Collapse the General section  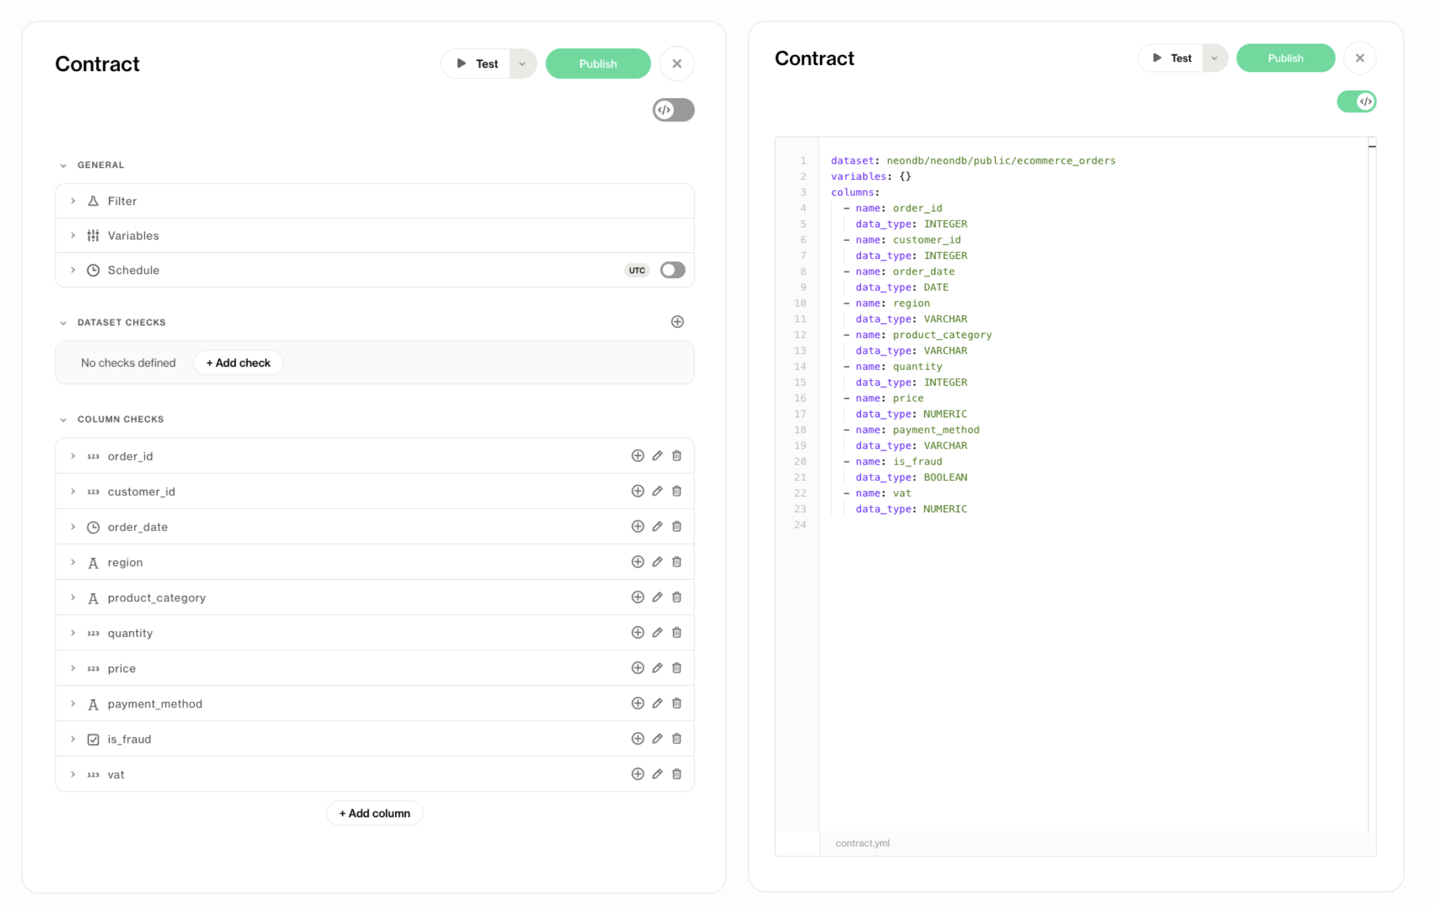coord(63,165)
